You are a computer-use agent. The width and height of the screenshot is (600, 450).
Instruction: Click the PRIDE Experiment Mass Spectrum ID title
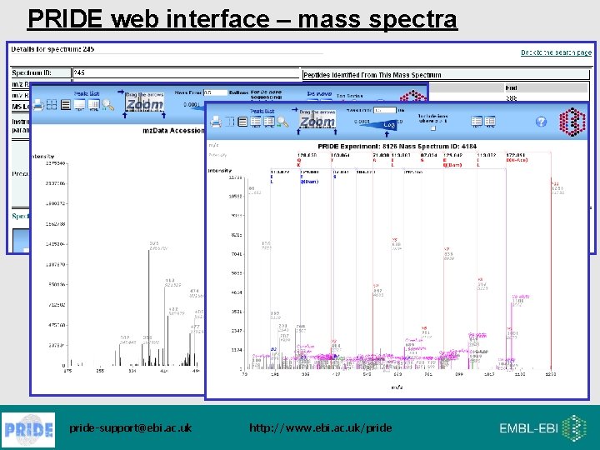(397, 146)
